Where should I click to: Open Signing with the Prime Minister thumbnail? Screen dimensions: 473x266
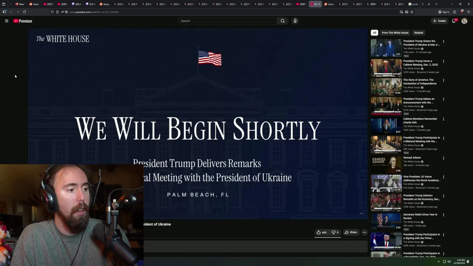[386, 241]
